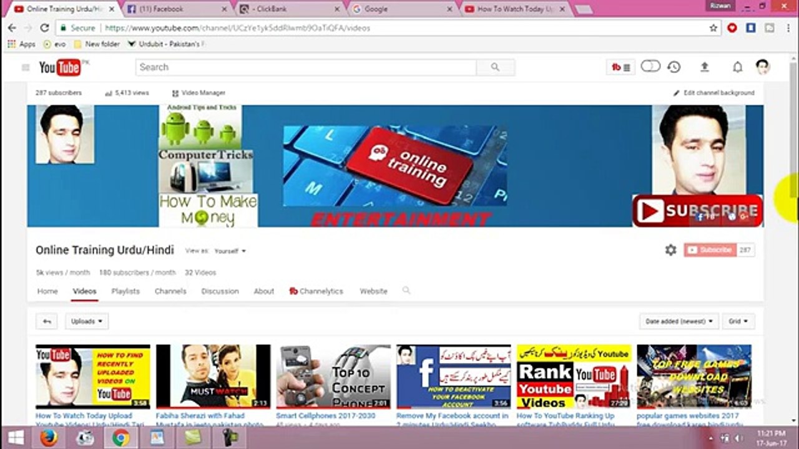
Task: Open the evo bookmark
Action: coord(54,44)
